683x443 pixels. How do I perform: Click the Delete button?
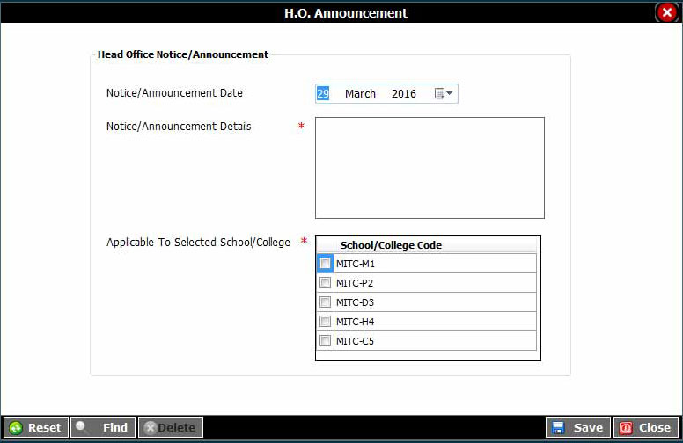(x=171, y=428)
